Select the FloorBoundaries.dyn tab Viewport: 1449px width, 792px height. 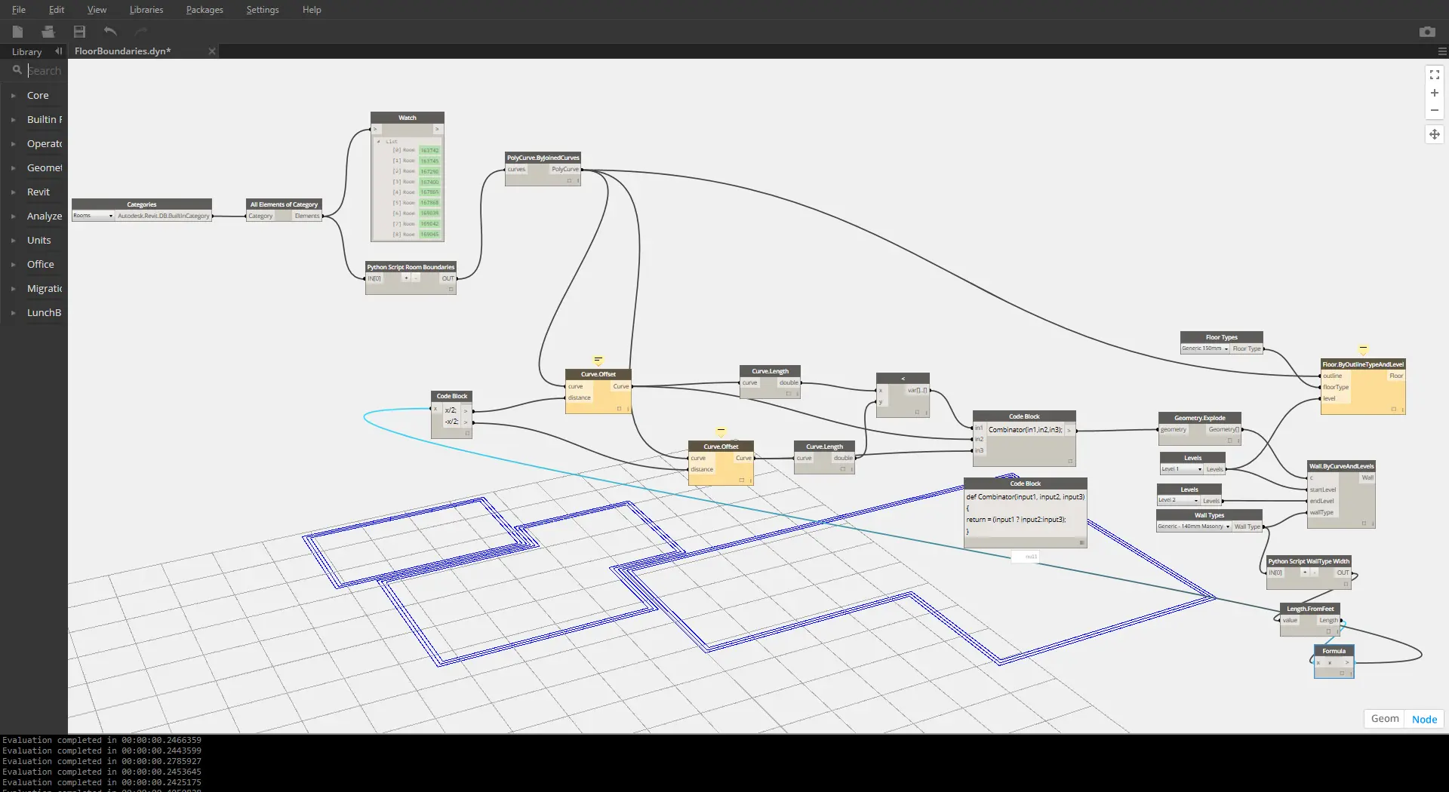coord(123,51)
